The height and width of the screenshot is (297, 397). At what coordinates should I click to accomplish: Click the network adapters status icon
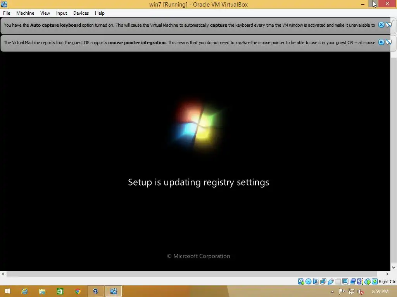[x=323, y=282]
